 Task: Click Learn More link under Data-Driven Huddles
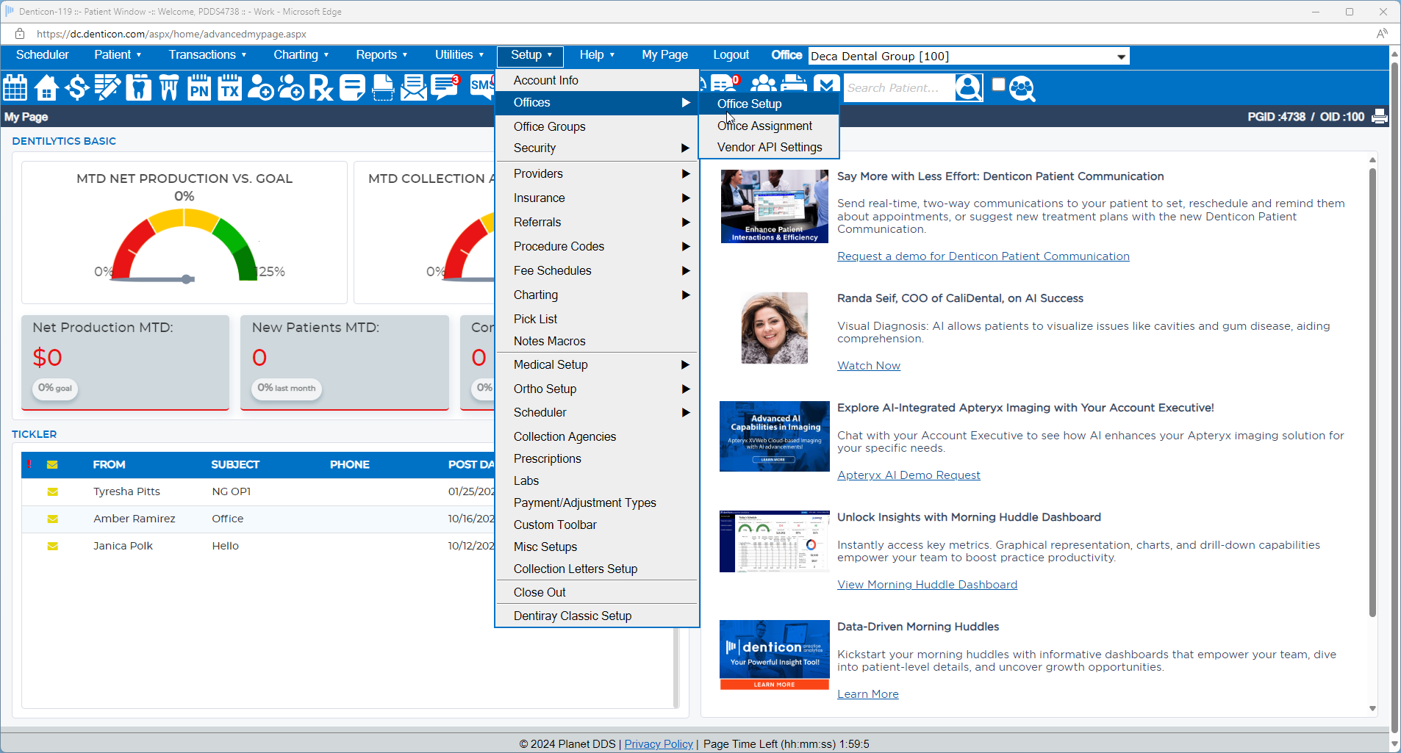click(x=868, y=694)
